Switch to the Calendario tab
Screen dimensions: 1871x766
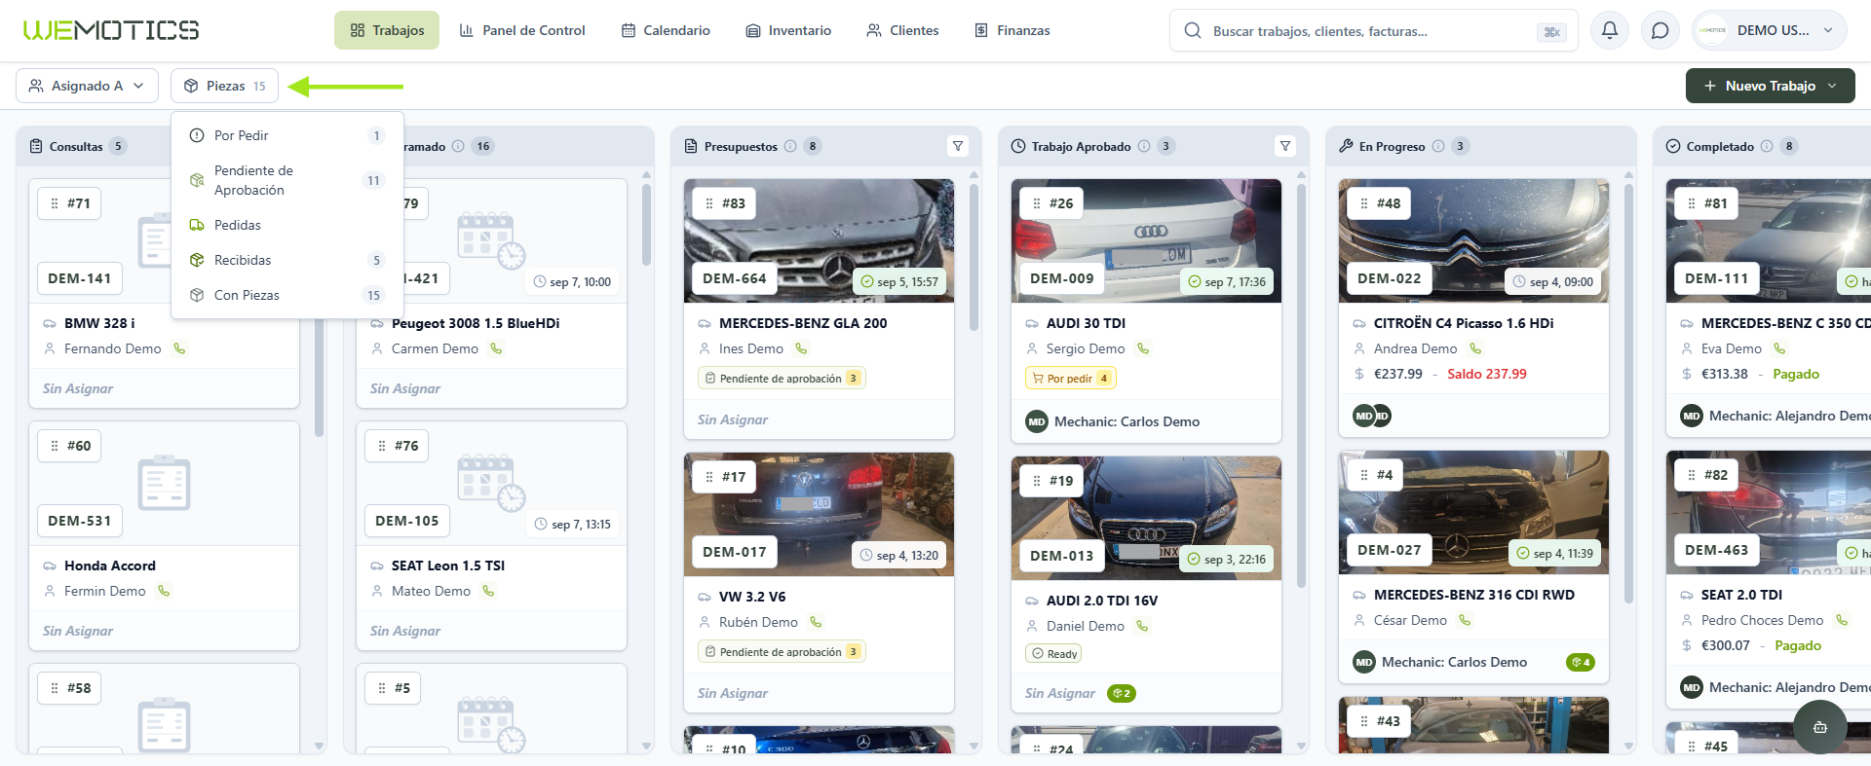(x=666, y=30)
